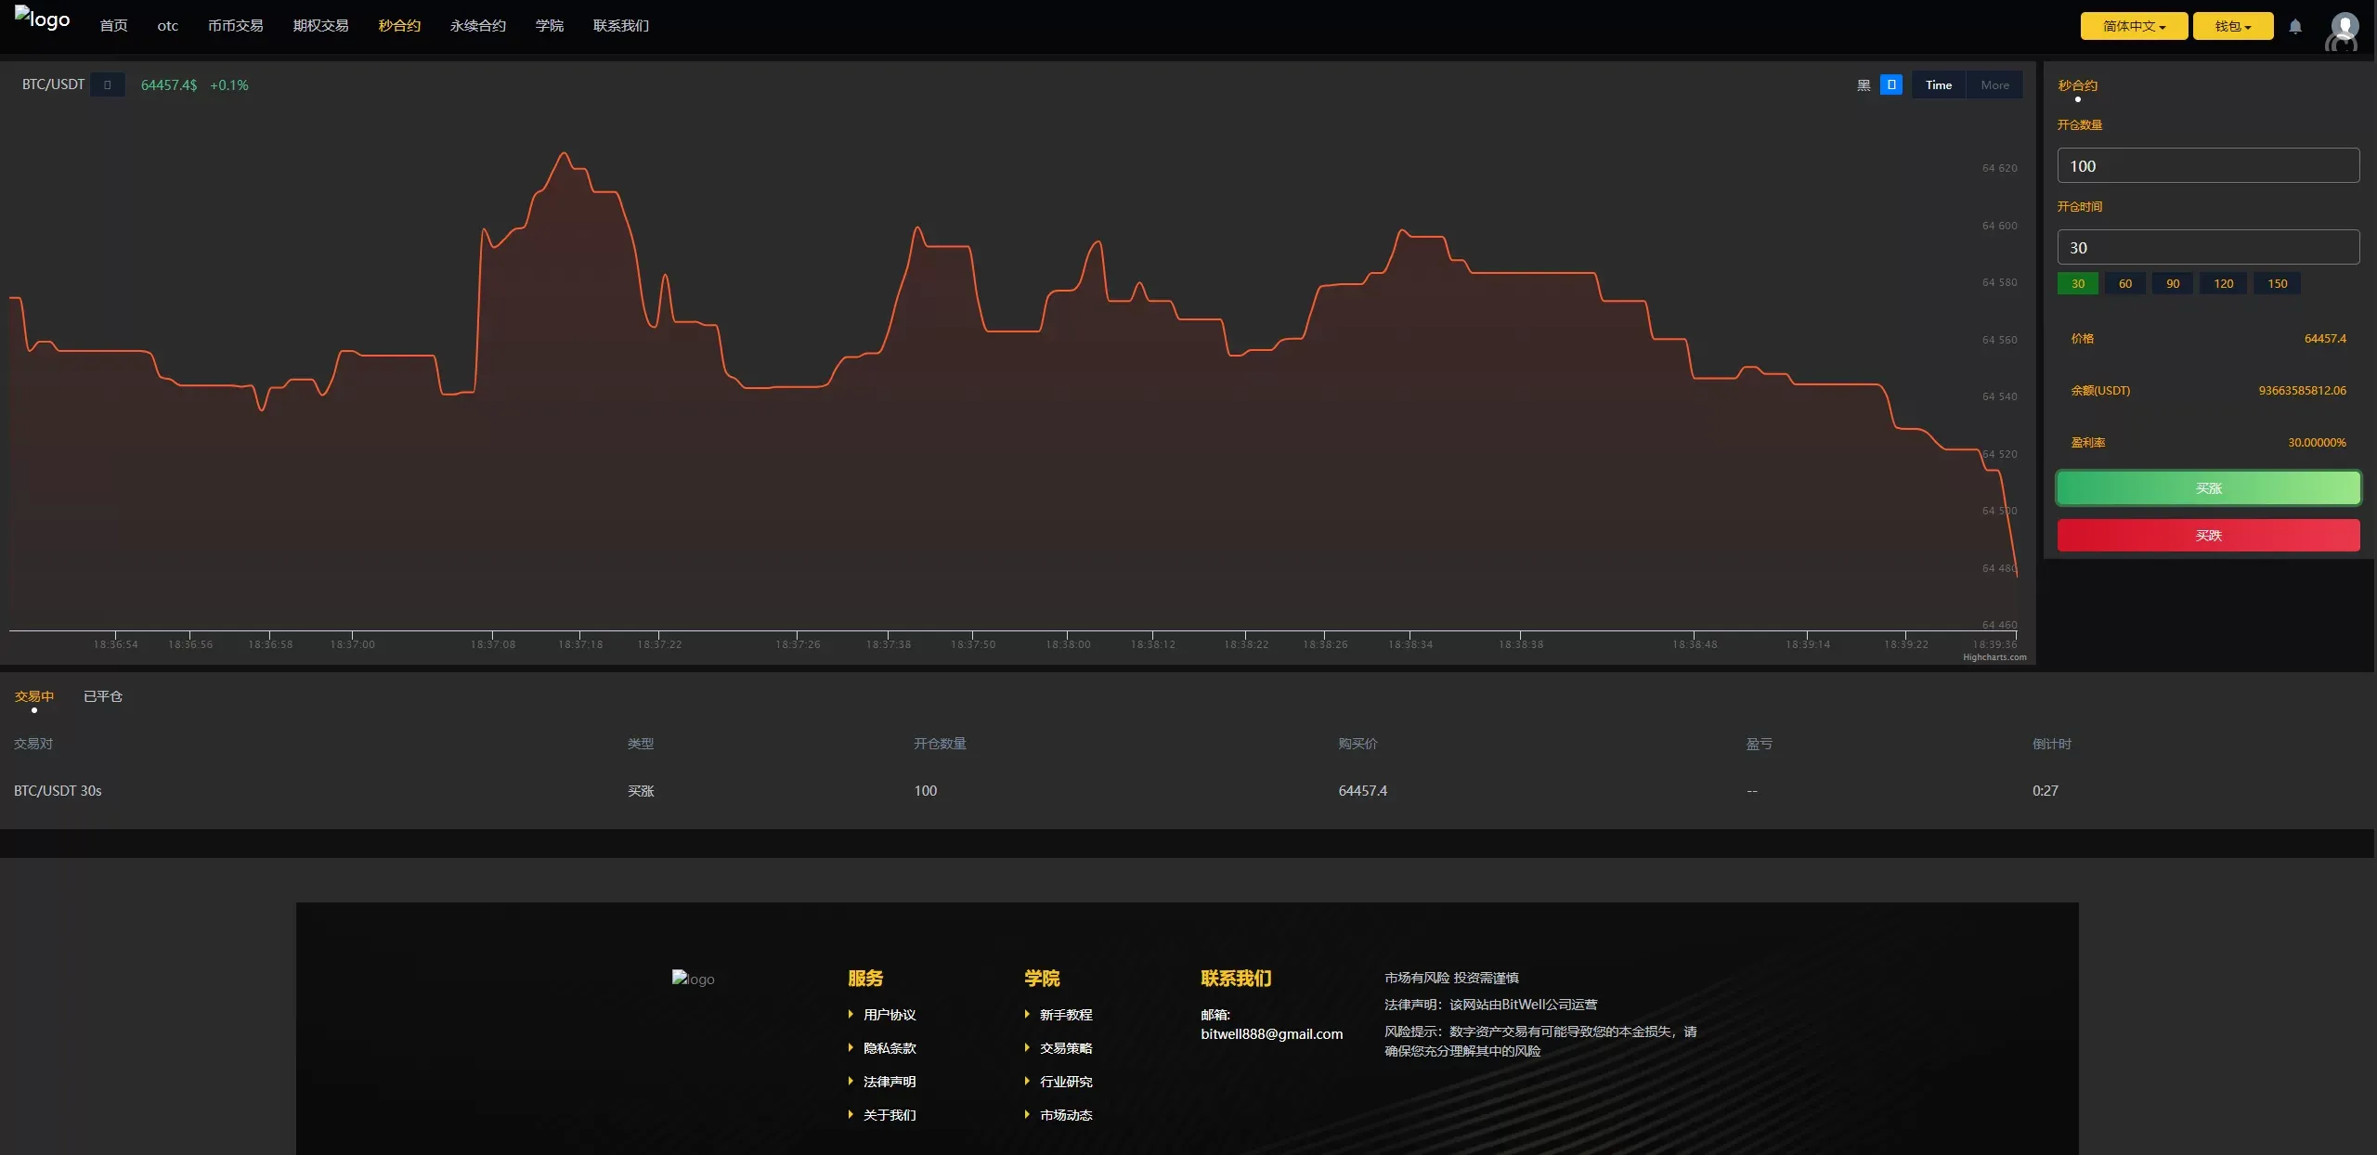This screenshot has height=1155, width=2377.
Task: Expand the 钱包 wallet dropdown
Action: [2232, 26]
